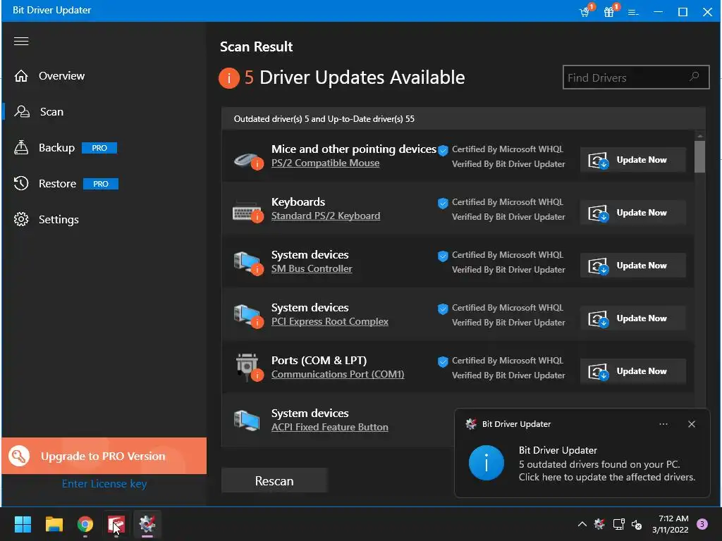
Task: Update Now for PS/2 Compatible Mouse
Action: coord(633,160)
